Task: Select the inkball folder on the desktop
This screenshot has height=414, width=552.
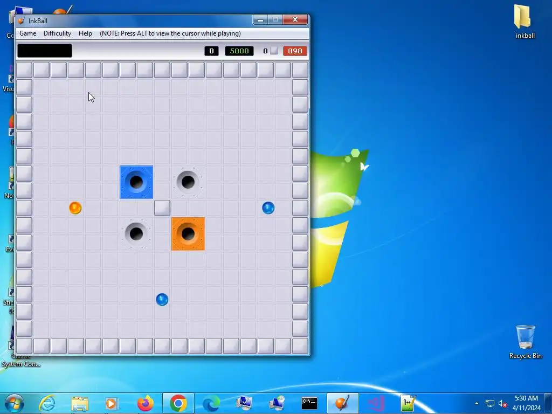Action: (525, 21)
